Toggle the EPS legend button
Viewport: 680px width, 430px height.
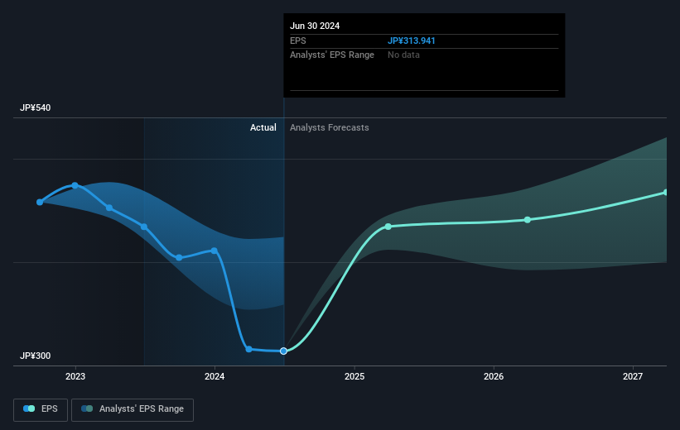pos(41,409)
